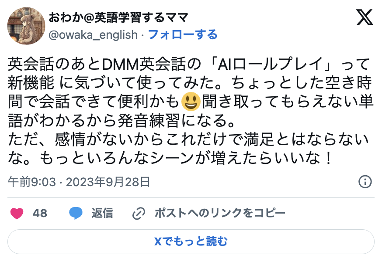
Task: Like the post with heart icon
Action: 17,214
